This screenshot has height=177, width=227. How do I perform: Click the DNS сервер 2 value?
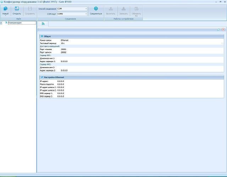tap(61, 96)
